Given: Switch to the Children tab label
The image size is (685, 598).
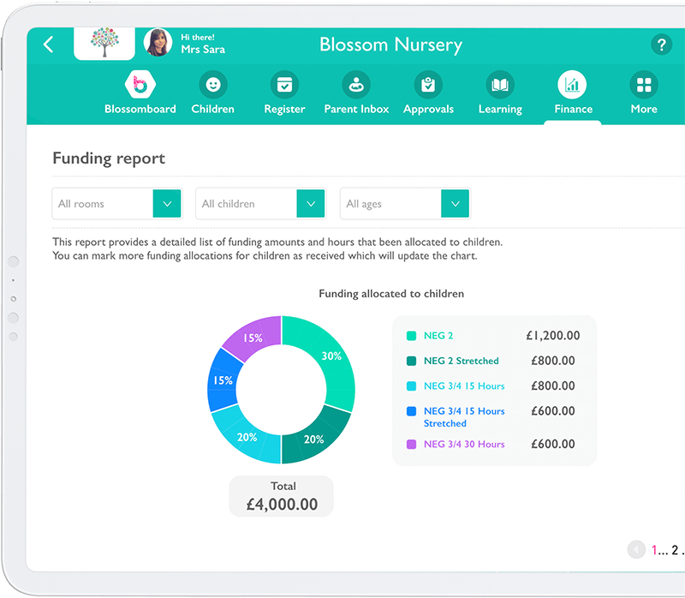Looking at the screenshot, I should (212, 109).
